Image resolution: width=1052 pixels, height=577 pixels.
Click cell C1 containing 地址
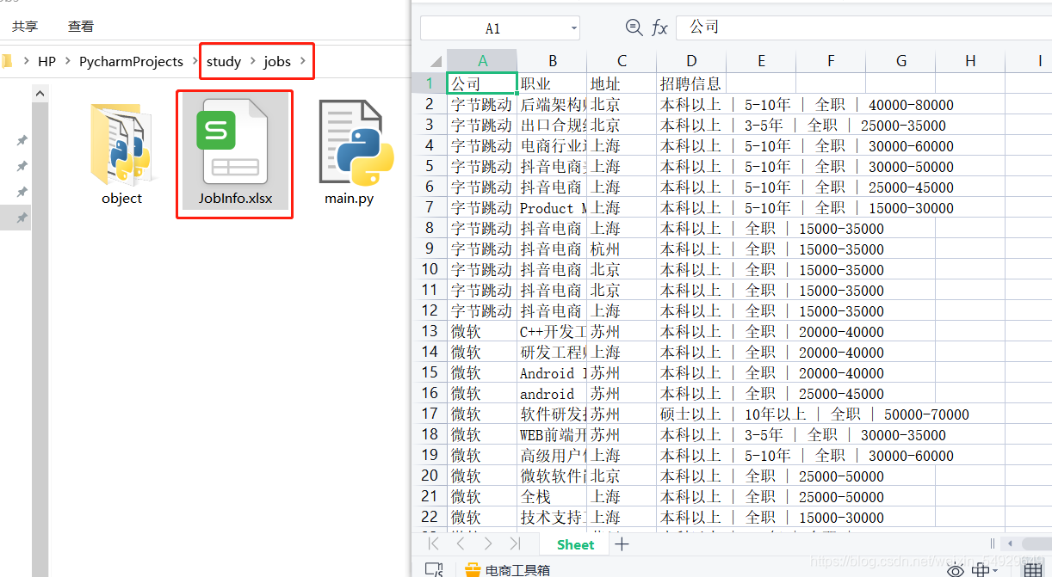point(622,83)
